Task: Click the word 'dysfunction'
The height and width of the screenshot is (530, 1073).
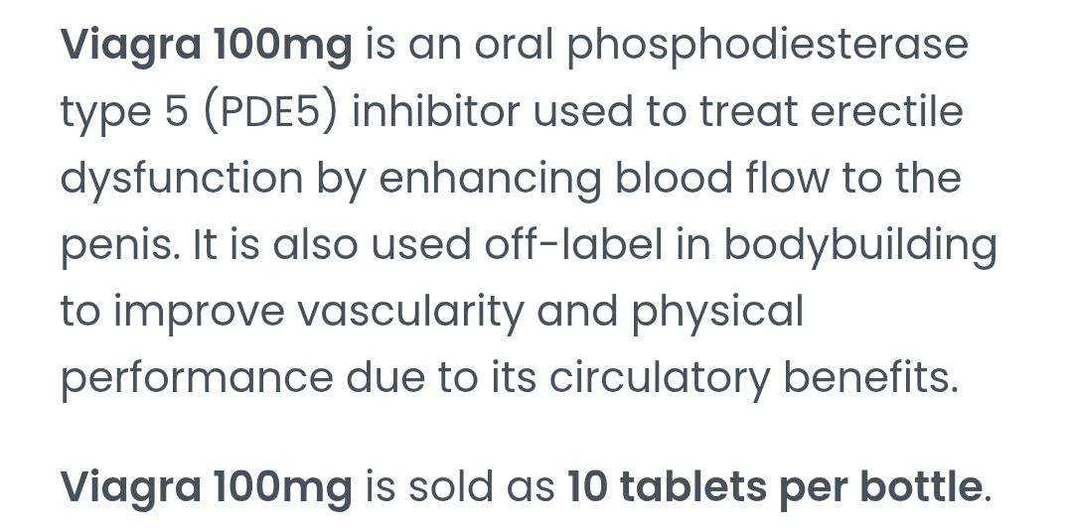Action: [182, 179]
